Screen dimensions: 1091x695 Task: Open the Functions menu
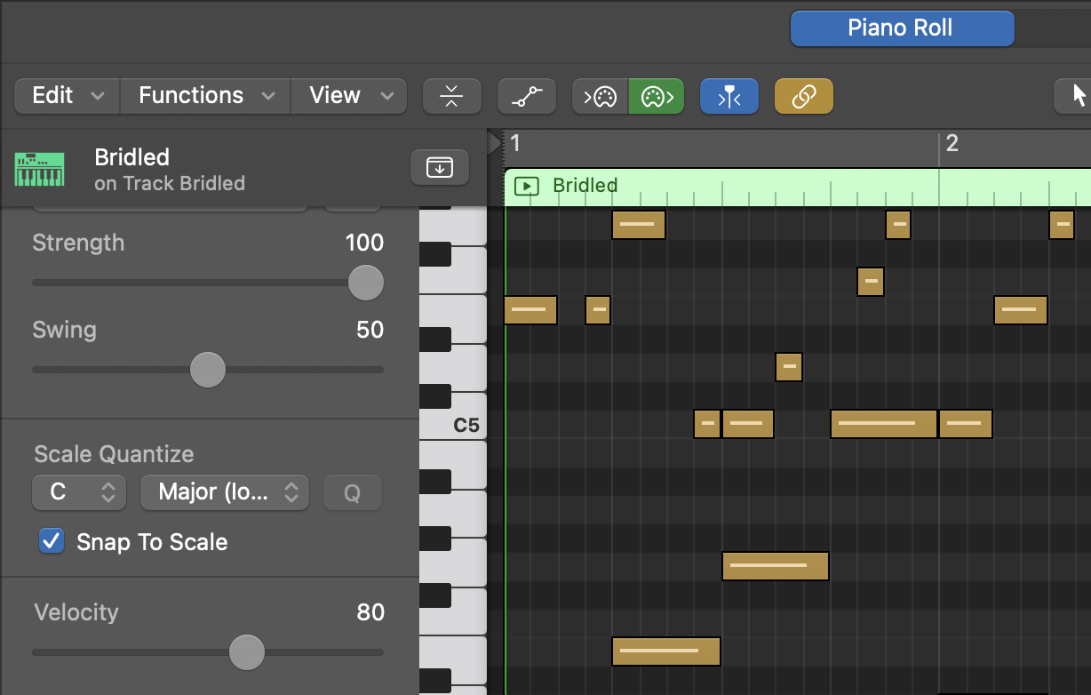pos(203,95)
